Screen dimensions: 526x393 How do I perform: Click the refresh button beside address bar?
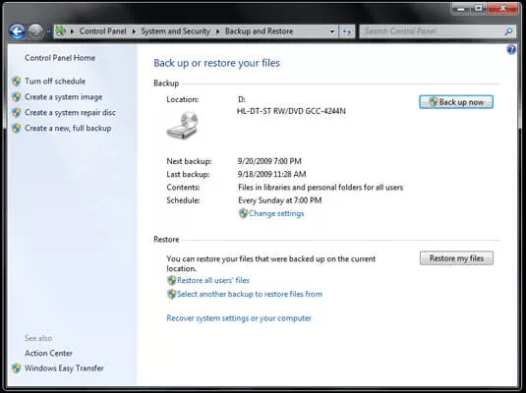click(347, 31)
